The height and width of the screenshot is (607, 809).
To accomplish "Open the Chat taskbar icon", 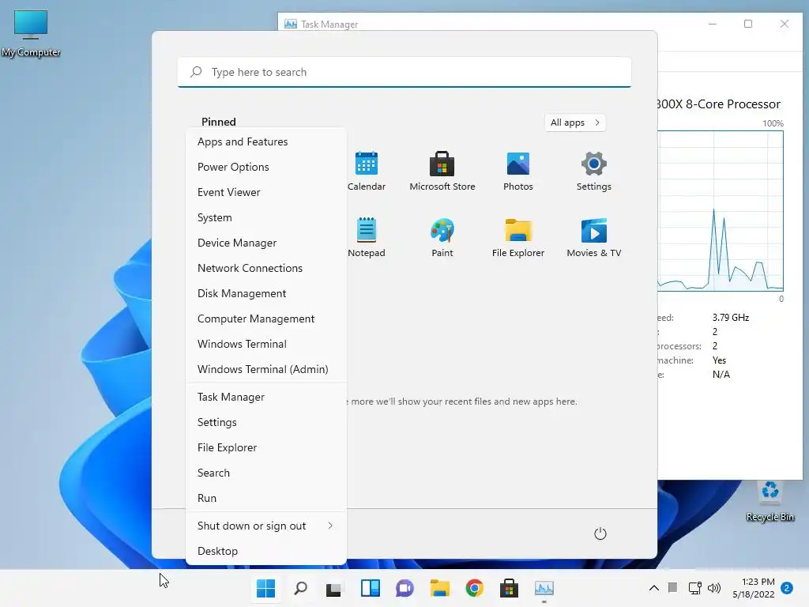I will point(405,588).
